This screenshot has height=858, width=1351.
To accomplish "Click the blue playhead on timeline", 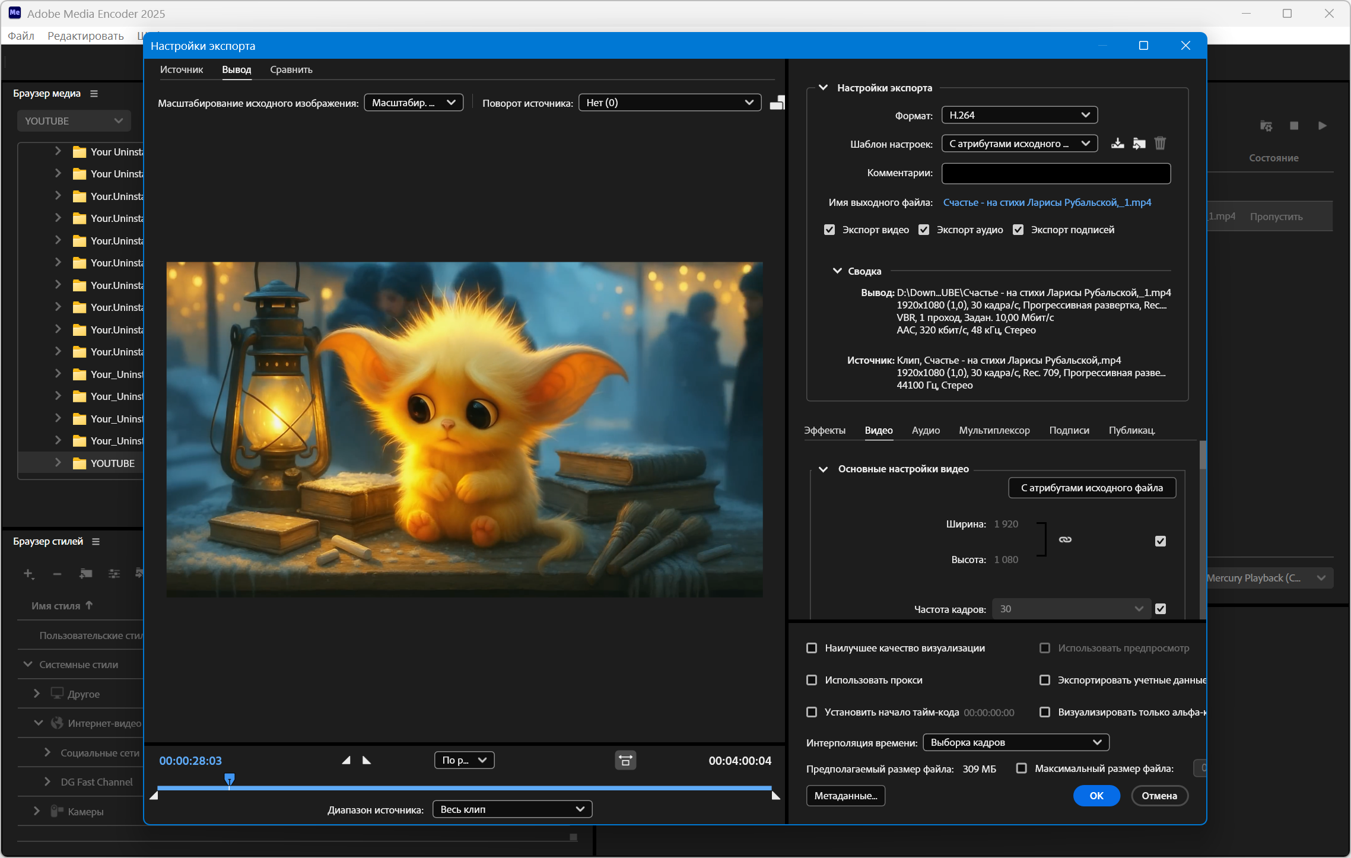I will coord(230,778).
